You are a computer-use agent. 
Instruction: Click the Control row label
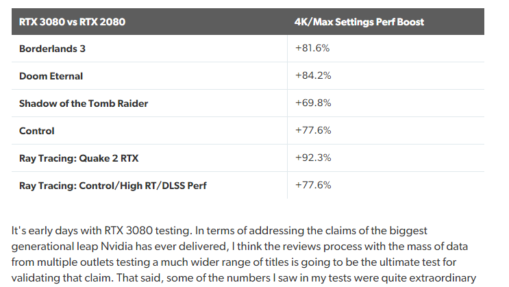coord(37,131)
